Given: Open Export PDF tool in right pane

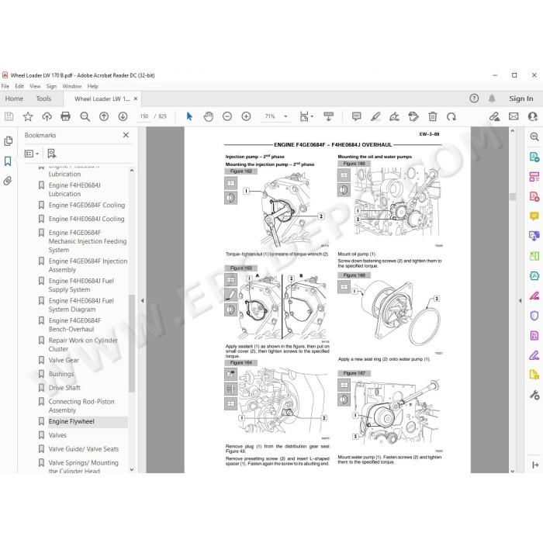Looking at the screenshot, I should coord(534,157).
